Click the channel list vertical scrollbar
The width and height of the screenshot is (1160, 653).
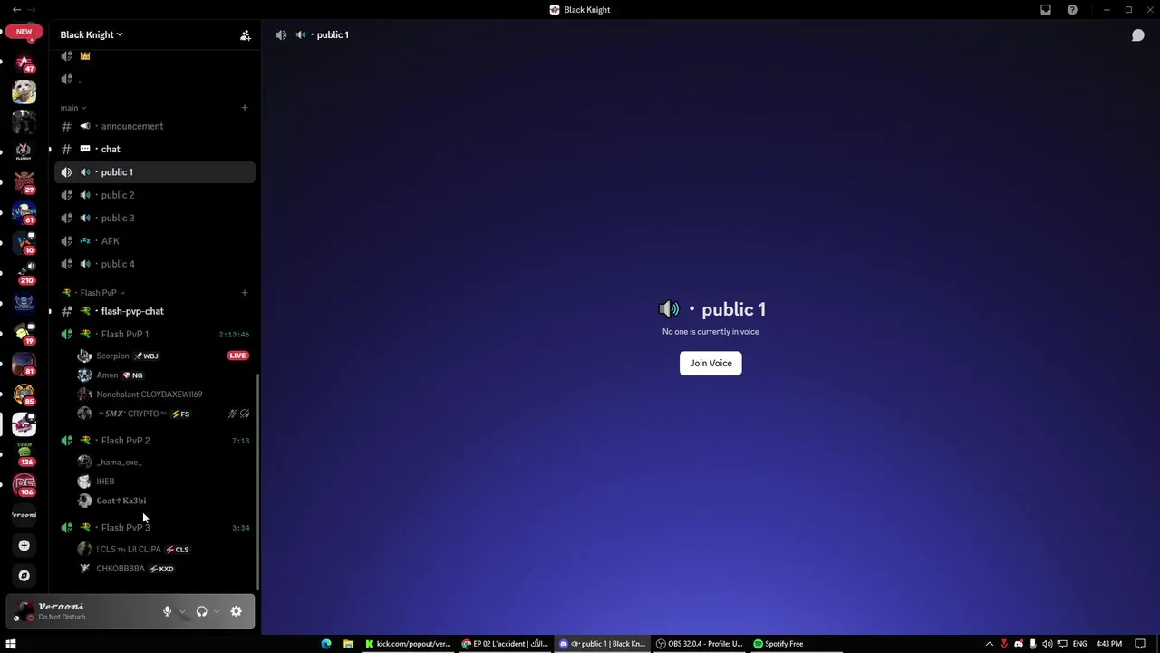pos(258,482)
